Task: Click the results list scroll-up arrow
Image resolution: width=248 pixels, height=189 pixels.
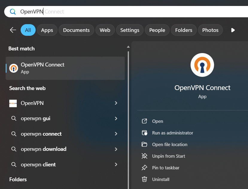Action: [128, 47]
